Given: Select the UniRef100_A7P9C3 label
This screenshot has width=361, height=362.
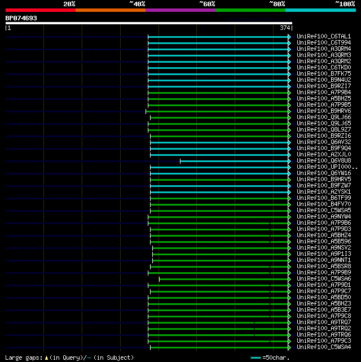Looking at the screenshot, I should click(324, 341).
